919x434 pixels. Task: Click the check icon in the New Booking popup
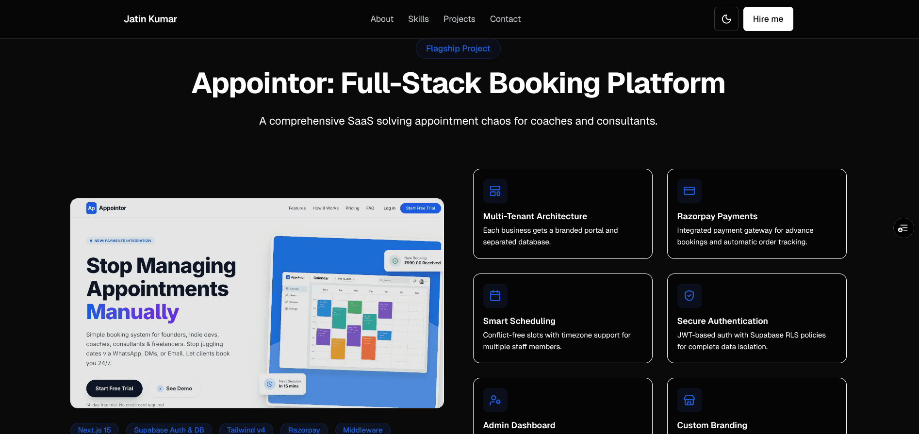395,261
